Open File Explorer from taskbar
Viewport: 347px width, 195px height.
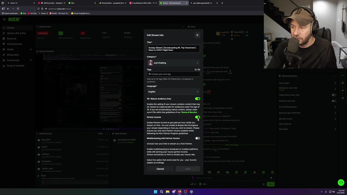[168, 192]
